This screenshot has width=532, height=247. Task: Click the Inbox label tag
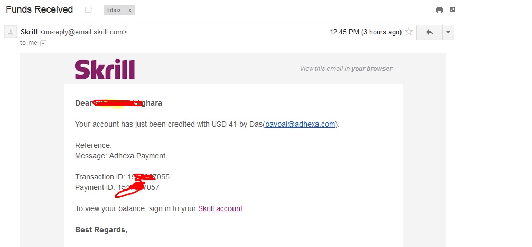click(114, 10)
